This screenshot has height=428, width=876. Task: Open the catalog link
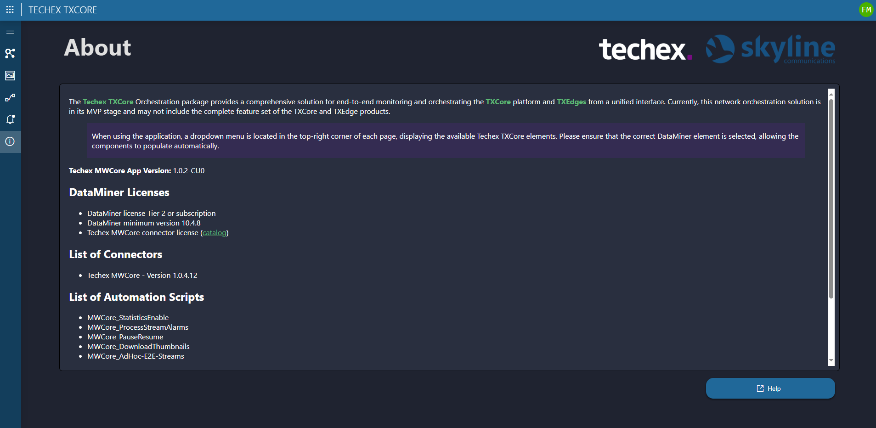tap(215, 233)
